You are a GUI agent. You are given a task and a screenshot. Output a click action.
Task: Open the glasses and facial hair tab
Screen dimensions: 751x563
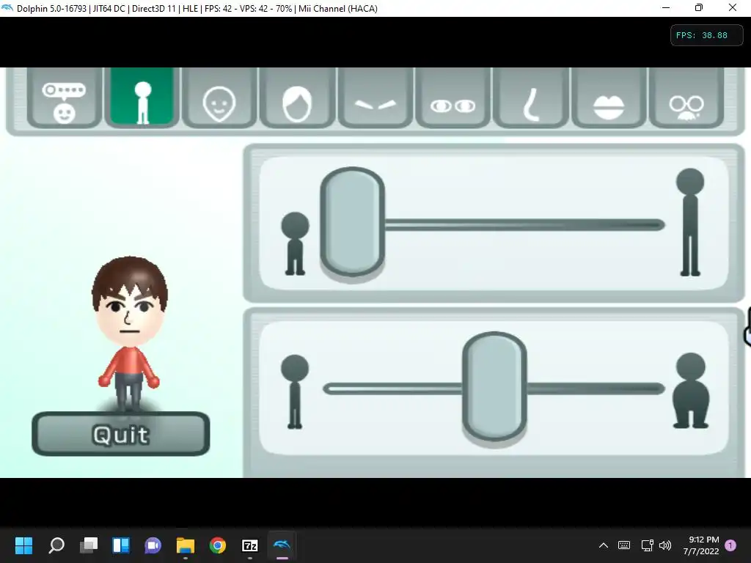point(686,98)
